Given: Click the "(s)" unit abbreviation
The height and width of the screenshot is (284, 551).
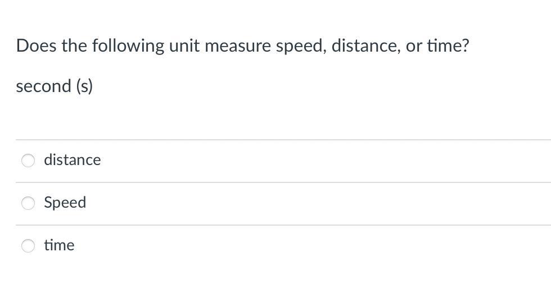Looking at the screenshot, I should click(x=84, y=86).
